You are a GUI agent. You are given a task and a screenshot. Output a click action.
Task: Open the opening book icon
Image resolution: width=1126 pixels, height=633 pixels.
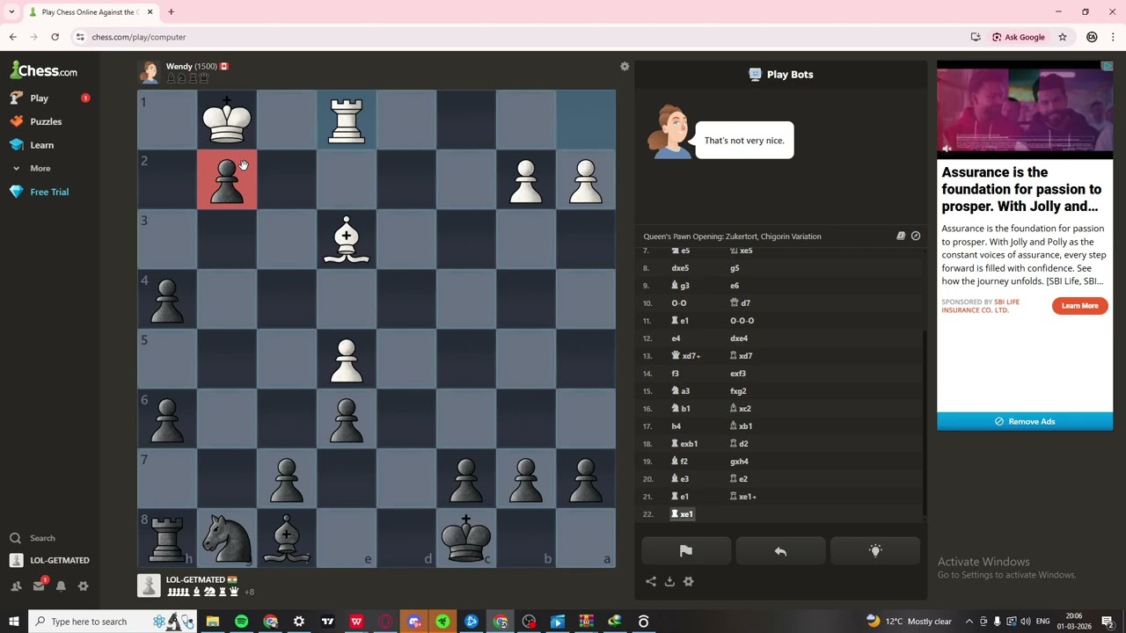901,236
